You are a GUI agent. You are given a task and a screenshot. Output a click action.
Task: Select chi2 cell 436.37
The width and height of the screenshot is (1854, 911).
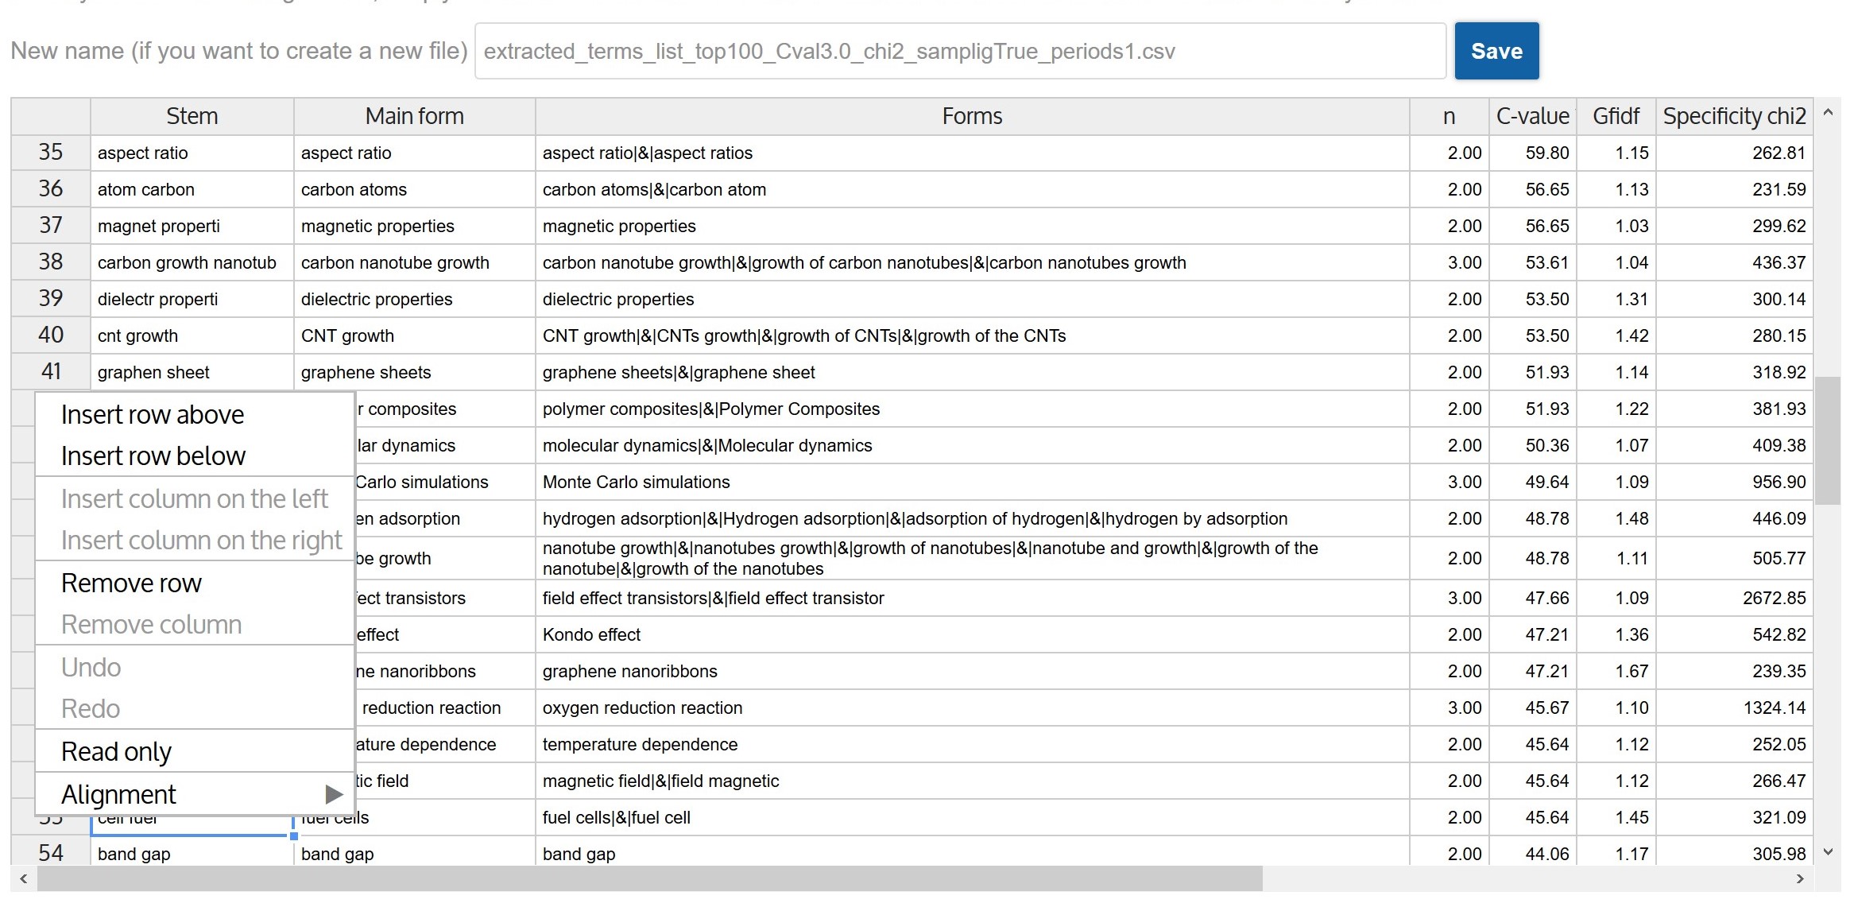coord(1735,262)
